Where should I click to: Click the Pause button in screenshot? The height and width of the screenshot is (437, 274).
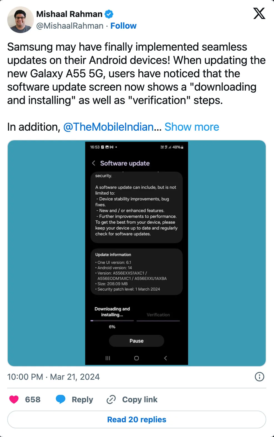pyautogui.click(x=136, y=341)
